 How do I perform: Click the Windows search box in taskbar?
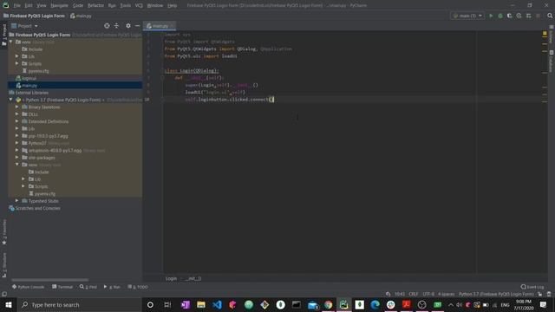pyautogui.click(x=79, y=304)
